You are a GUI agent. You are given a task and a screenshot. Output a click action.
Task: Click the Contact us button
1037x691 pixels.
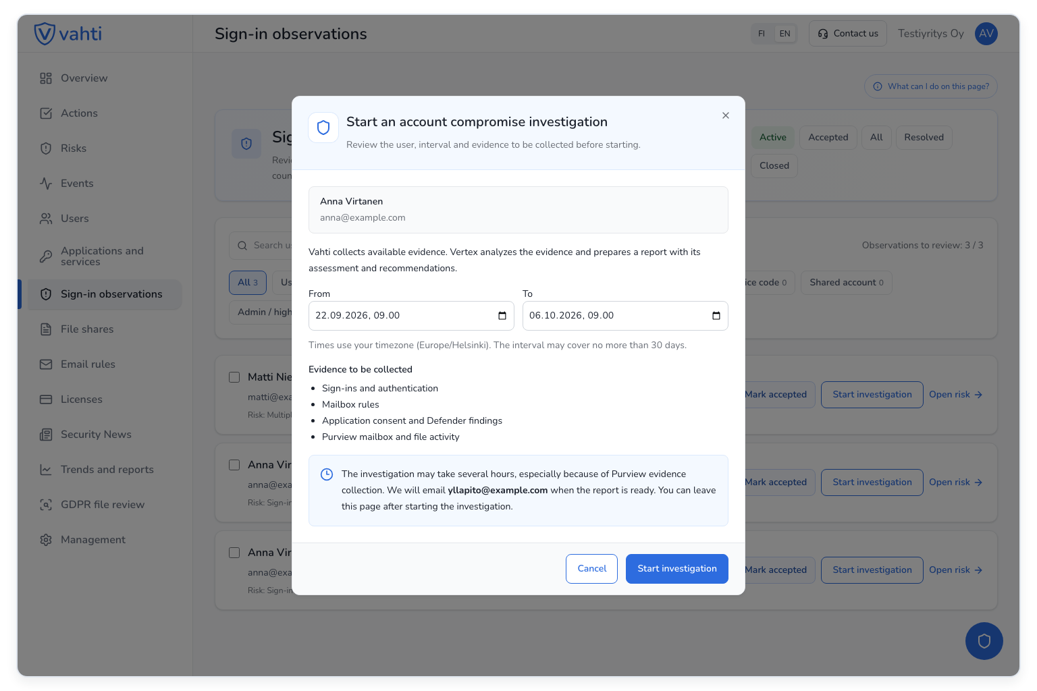pyautogui.click(x=848, y=34)
